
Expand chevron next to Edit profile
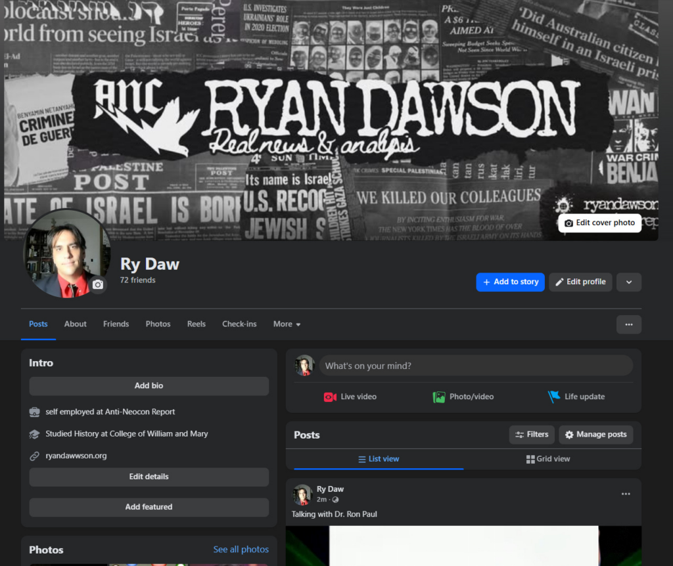coord(629,282)
